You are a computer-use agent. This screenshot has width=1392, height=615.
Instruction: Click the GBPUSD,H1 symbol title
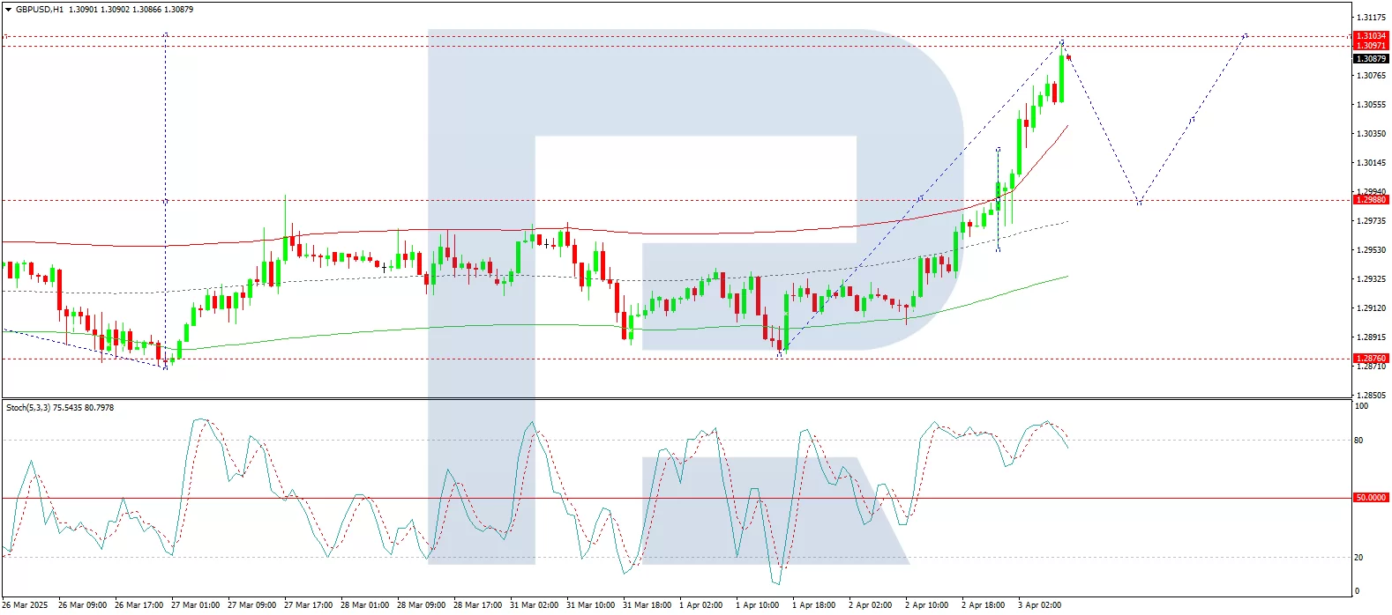[x=40, y=10]
